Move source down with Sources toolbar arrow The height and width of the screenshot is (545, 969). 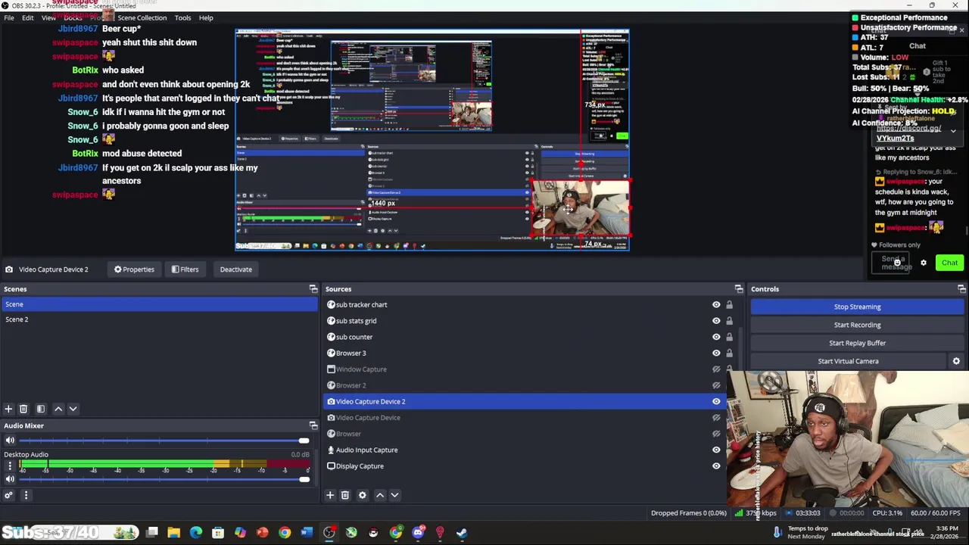pos(394,495)
